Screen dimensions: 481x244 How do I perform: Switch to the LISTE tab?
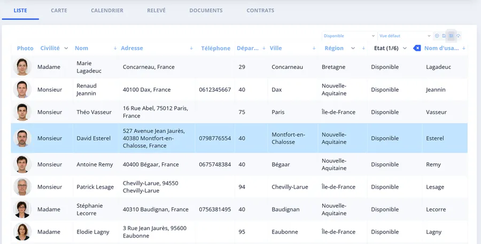pos(20,11)
